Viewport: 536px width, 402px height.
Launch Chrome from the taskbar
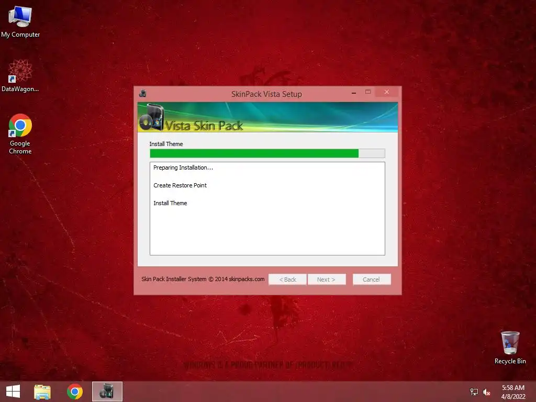pos(74,392)
